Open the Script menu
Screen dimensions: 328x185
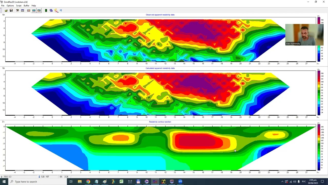(19, 6)
